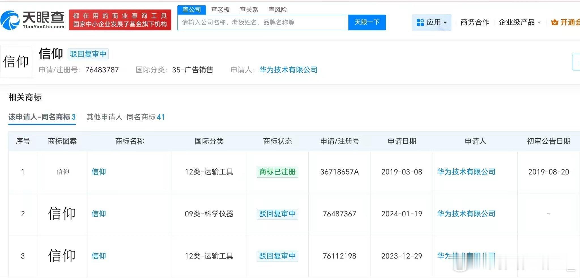This screenshot has width=580, height=278.
Task: Click the 申请人 column header
Action: [475, 141]
